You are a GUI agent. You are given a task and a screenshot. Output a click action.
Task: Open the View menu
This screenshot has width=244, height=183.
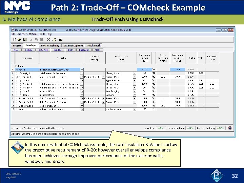[25, 34]
